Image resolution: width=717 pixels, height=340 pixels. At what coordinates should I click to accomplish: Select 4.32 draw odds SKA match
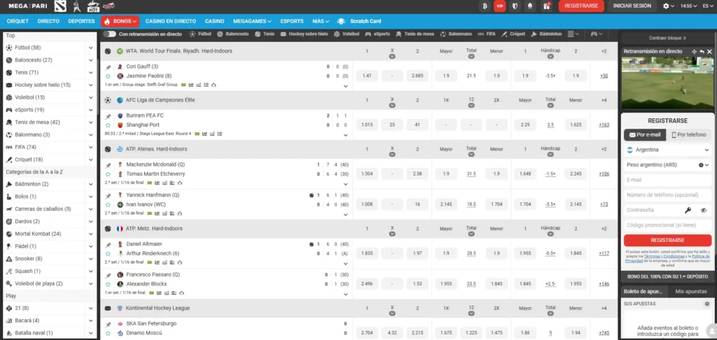click(x=392, y=333)
